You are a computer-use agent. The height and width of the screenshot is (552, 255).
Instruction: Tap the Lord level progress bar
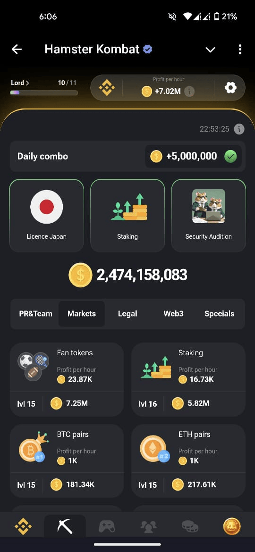[x=44, y=92]
